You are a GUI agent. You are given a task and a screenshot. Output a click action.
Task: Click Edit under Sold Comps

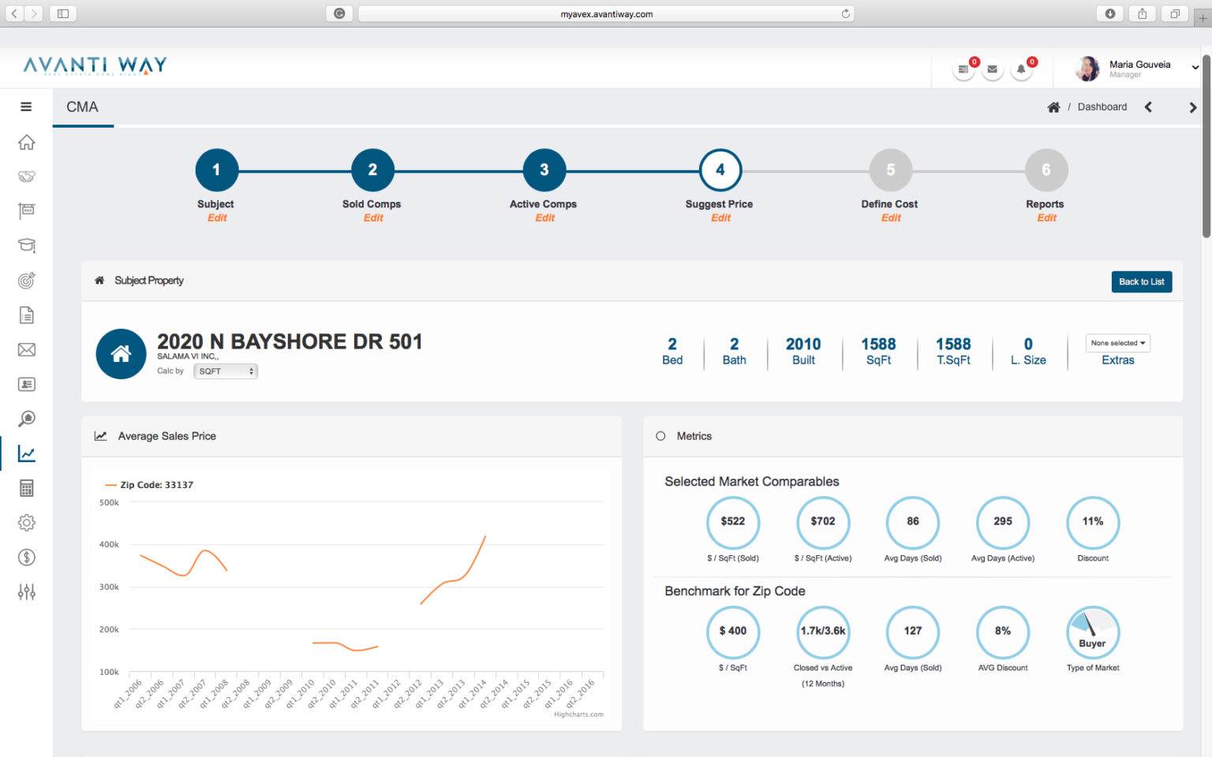point(372,218)
